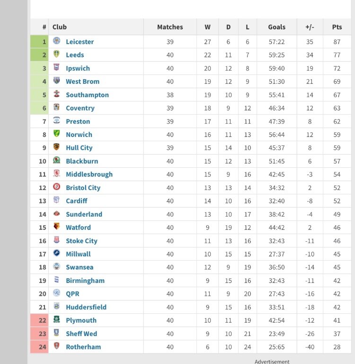This screenshot has height=364, width=355.
Task: Click the Bristol City crest icon
Action: tap(57, 187)
